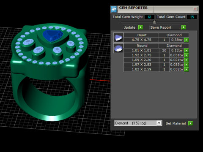This screenshot has width=203, height=152.
Task: Select the Round gem shape thumbnail
Action: tap(118, 48)
